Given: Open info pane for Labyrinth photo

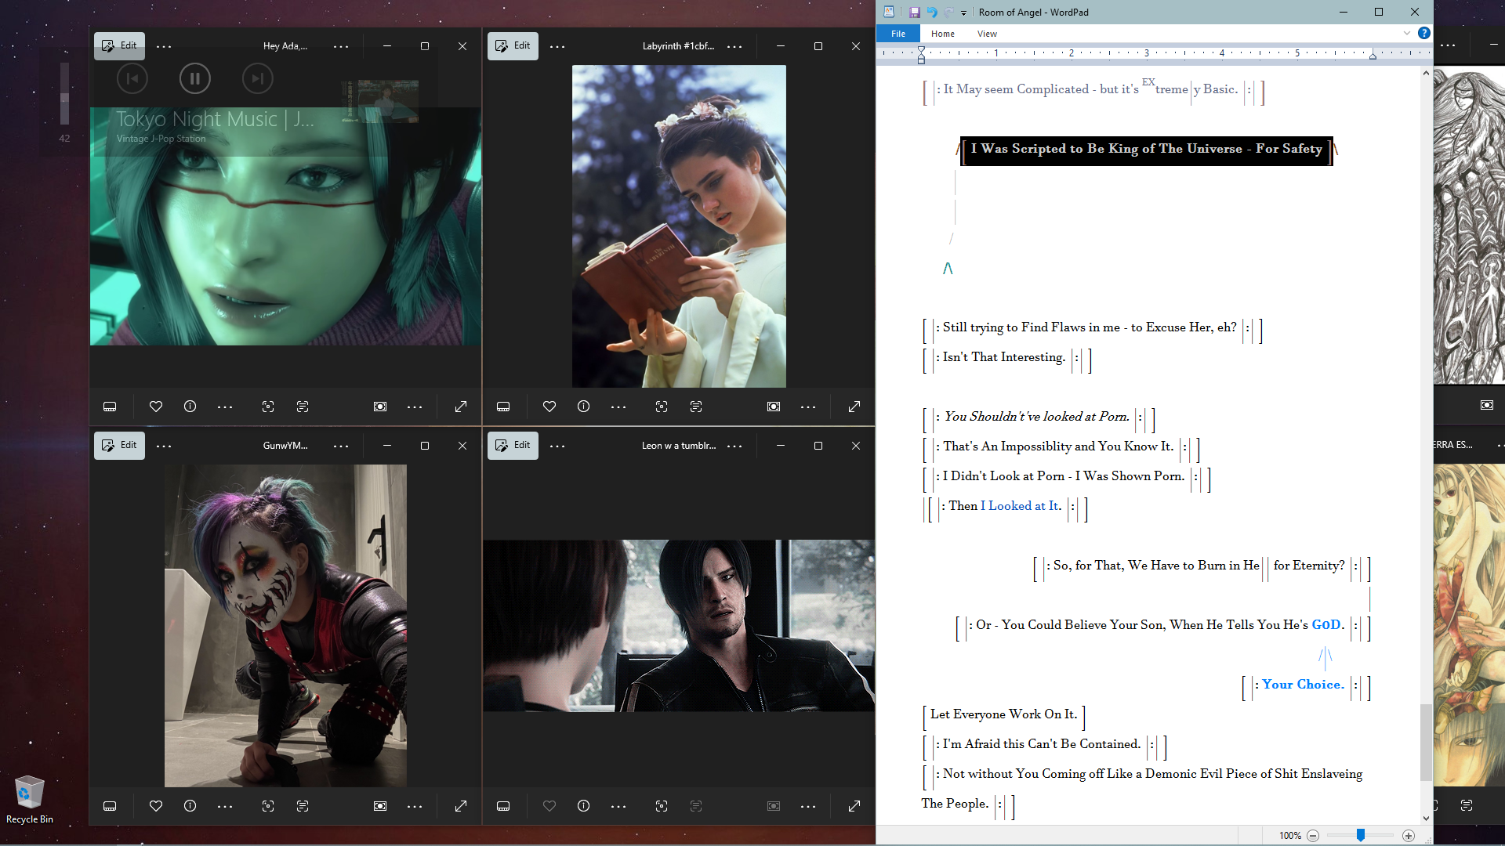Looking at the screenshot, I should pos(583,407).
